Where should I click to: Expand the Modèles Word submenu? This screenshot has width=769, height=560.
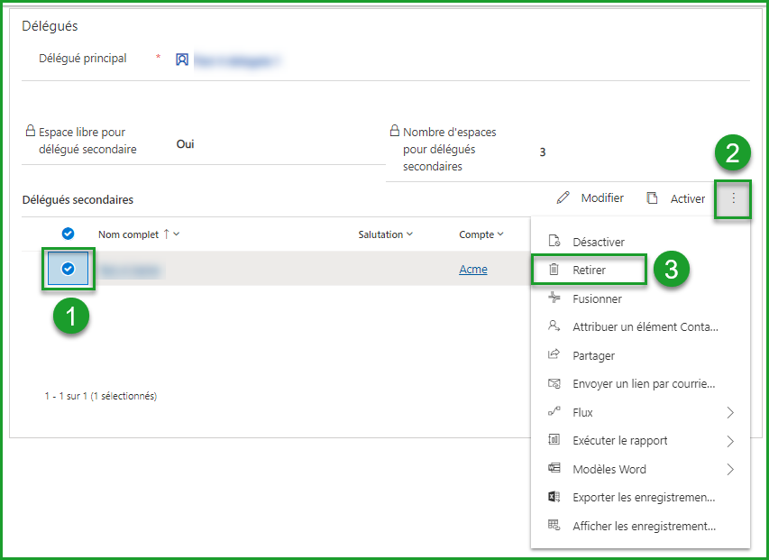point(729,469)
